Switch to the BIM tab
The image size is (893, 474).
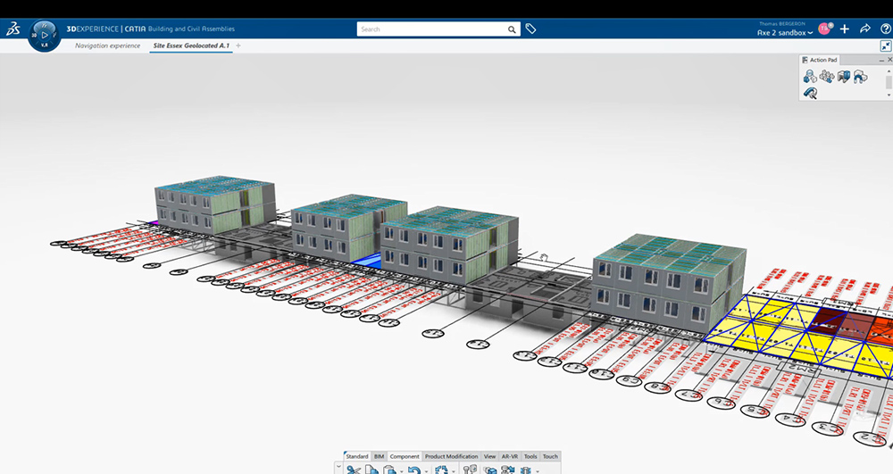[x=380, y=456]
